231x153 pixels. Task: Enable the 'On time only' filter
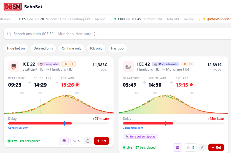(71, 48)
